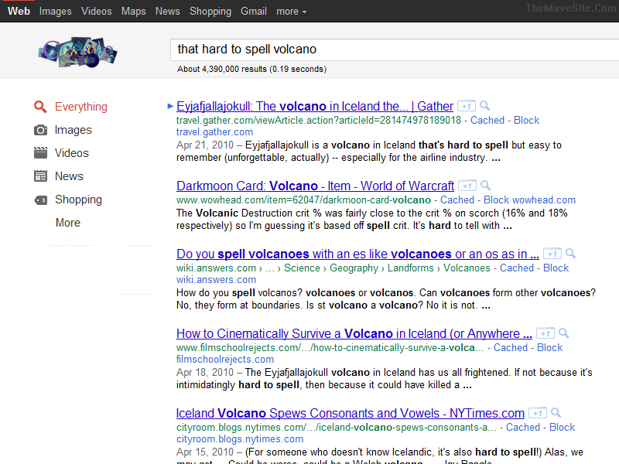
Task: Open 'Iceland Volcano Spews Consonants' NYTimes result
Action: coord(351,413)
